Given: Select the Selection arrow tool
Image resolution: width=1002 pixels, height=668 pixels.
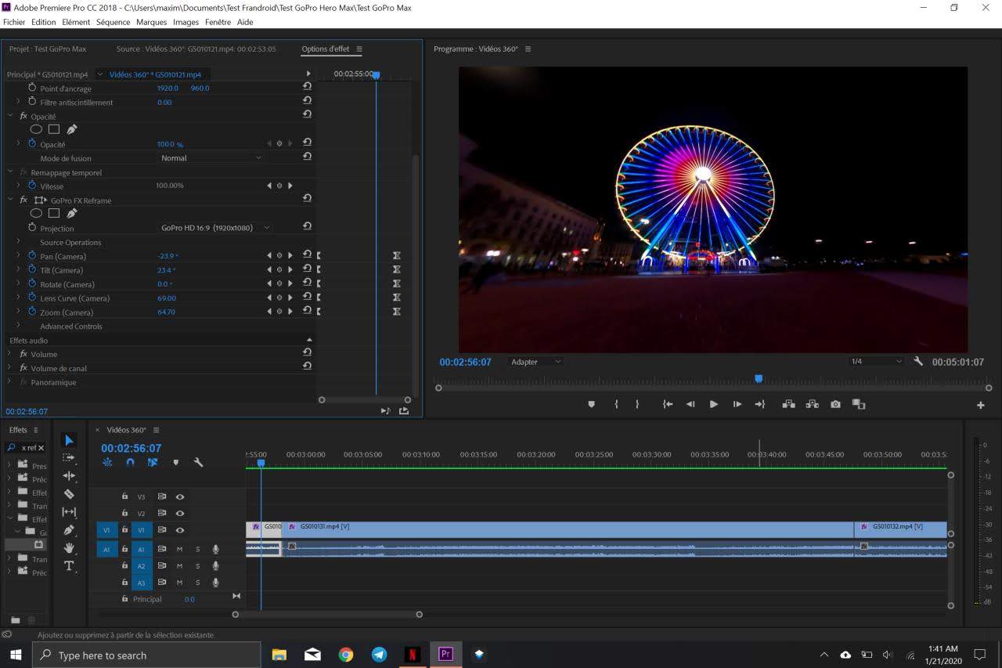Looking at the screenshot, I should tap(69, 440).
